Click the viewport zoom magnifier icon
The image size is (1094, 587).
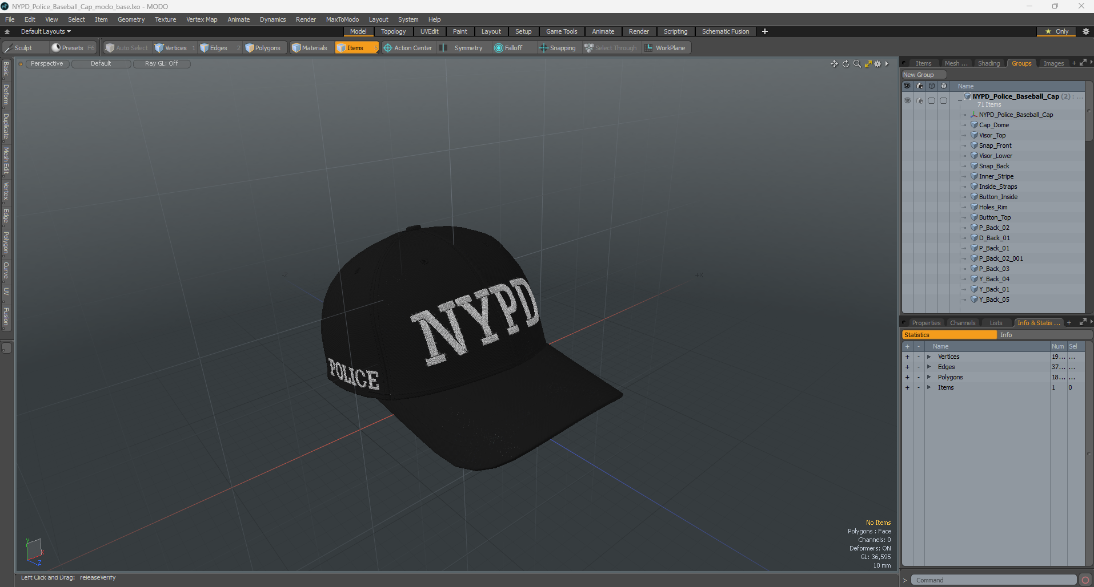[857, 64]
